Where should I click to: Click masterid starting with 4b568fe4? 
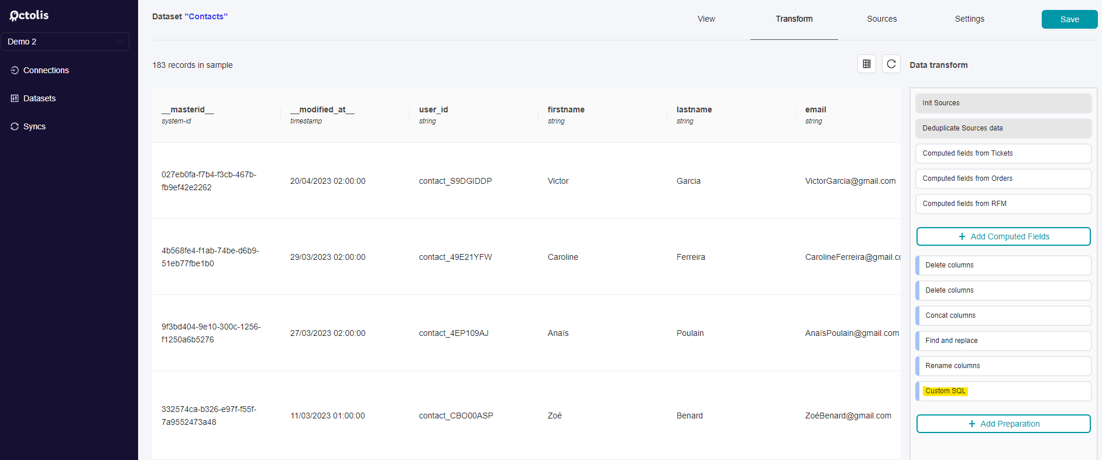(x=210, y=257)
